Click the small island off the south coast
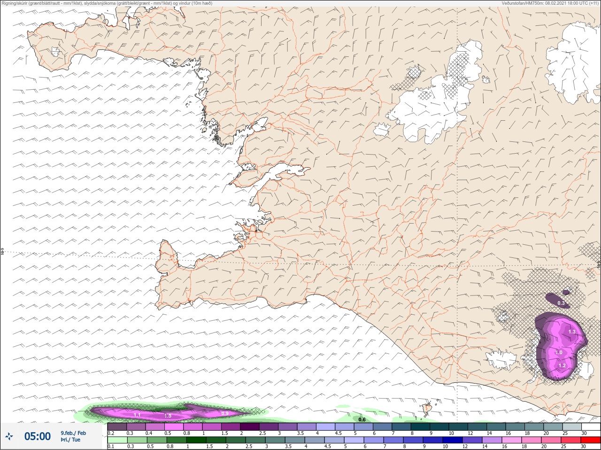601x450 pixels. 428,409
